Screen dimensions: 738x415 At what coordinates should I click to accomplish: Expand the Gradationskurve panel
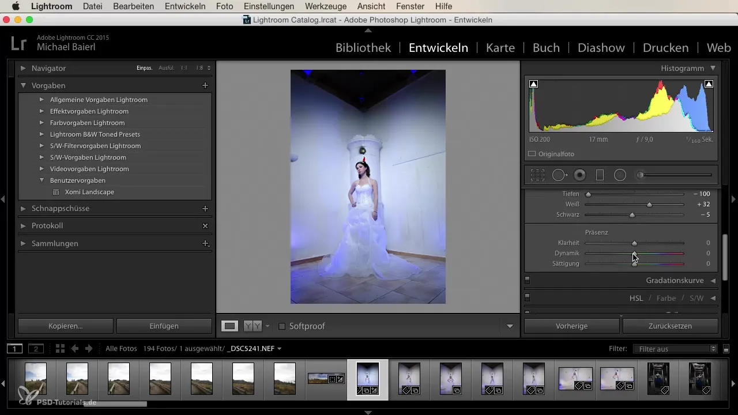713,281
